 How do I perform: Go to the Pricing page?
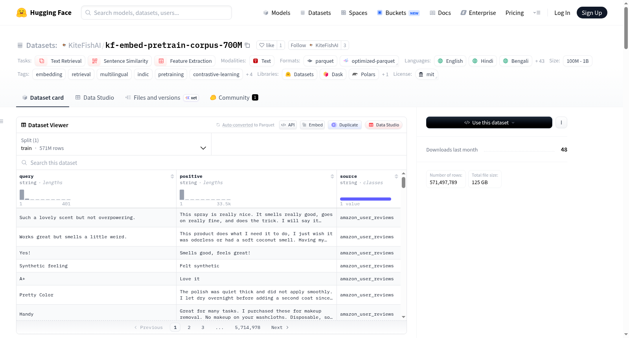[515, 13]
